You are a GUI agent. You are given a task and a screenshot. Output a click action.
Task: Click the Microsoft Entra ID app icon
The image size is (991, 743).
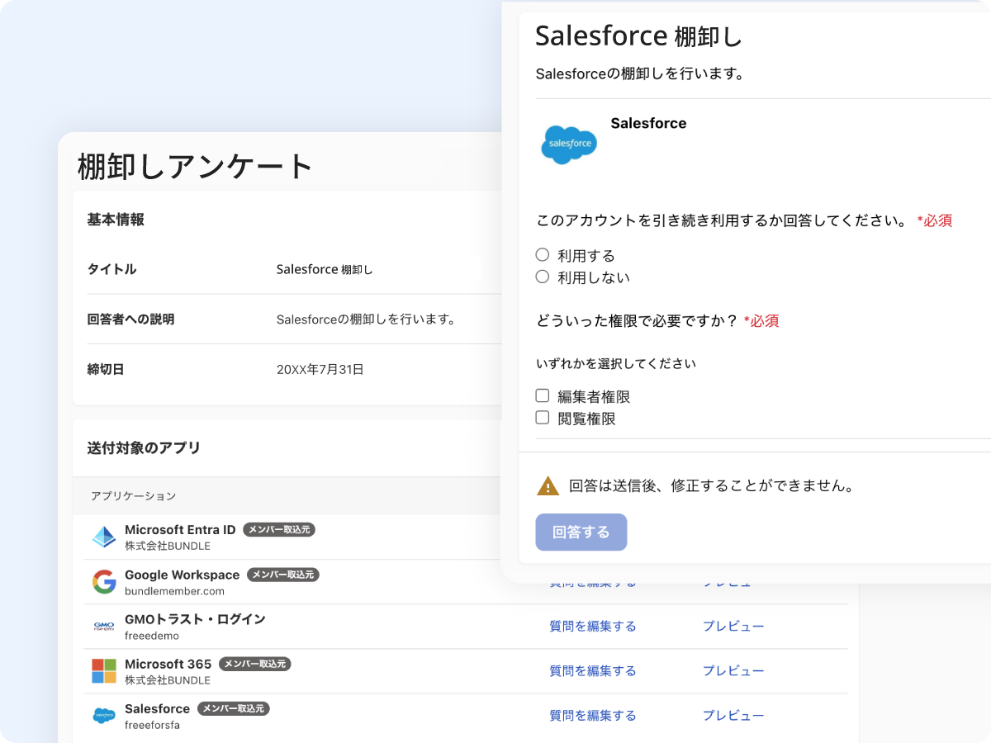104,537
